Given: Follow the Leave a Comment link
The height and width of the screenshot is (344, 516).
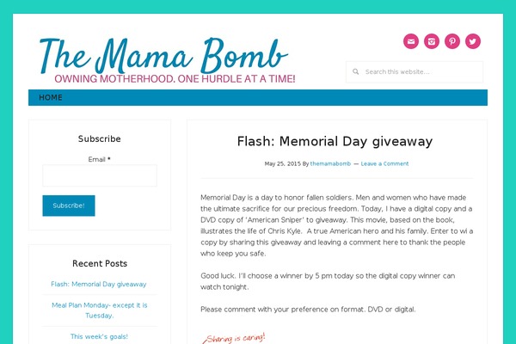Looking at the screenshot, I should pos(384,163).
